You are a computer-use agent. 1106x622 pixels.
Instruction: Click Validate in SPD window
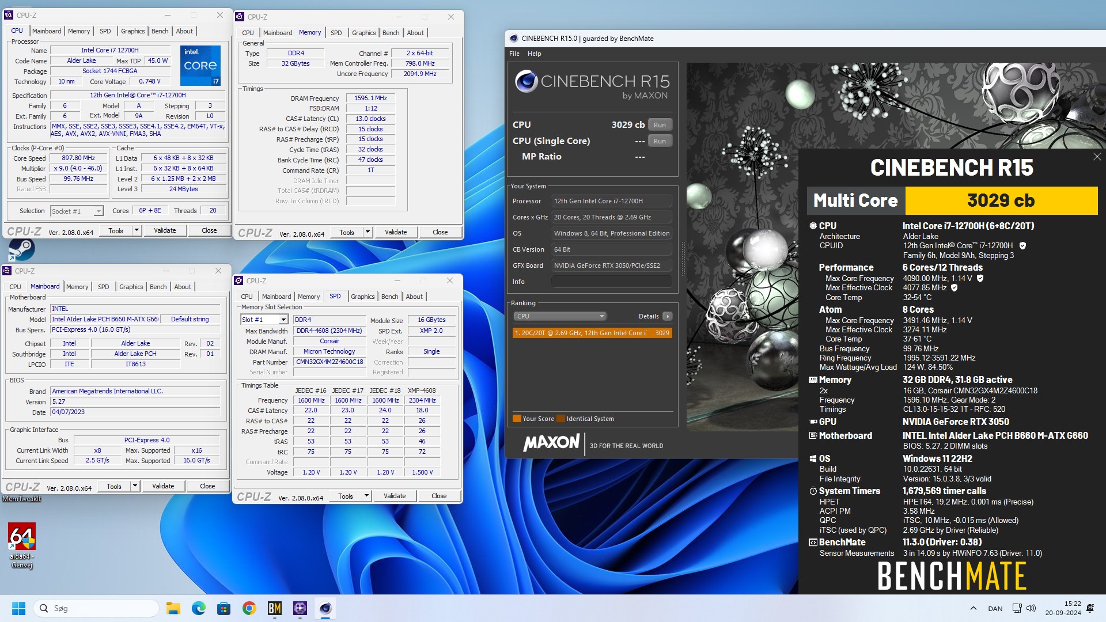pos(395,496)
